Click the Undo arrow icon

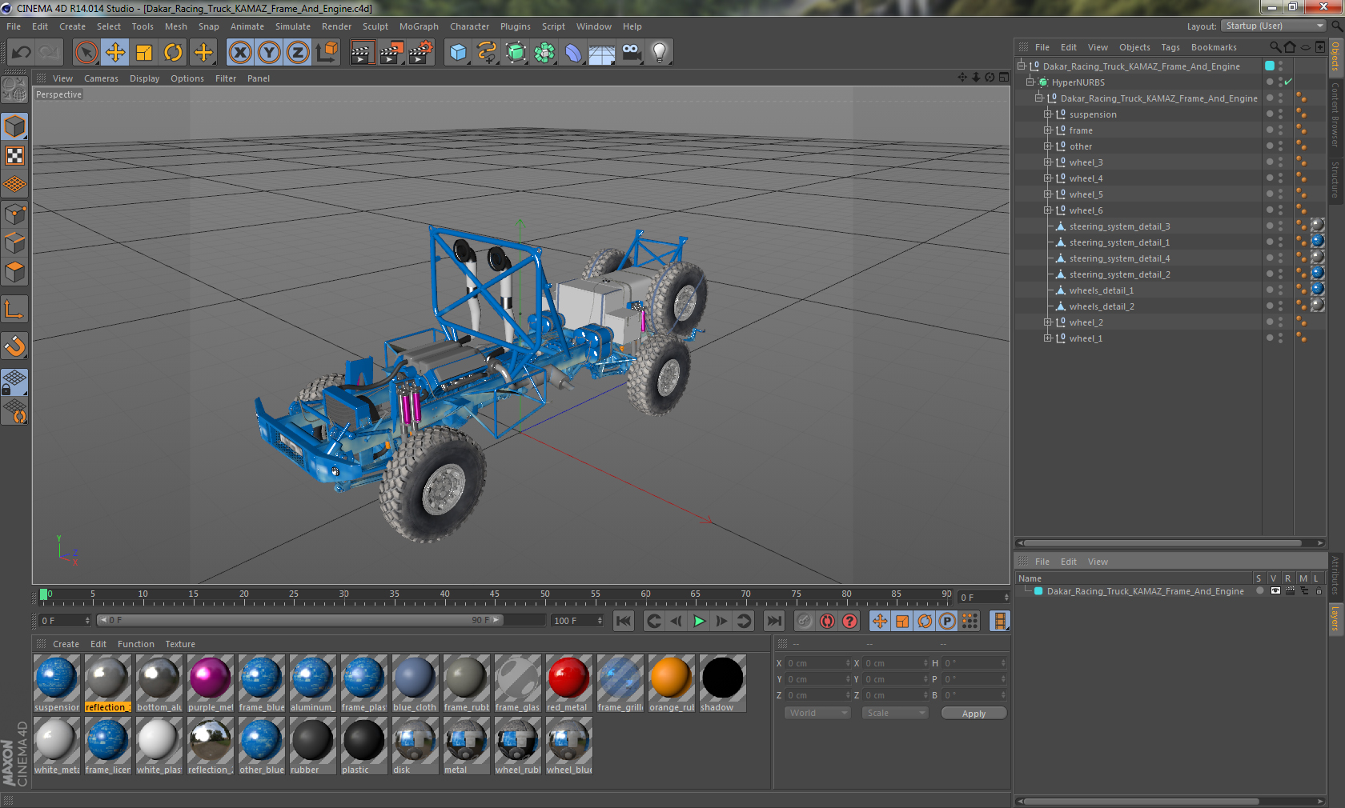(22, 53)
